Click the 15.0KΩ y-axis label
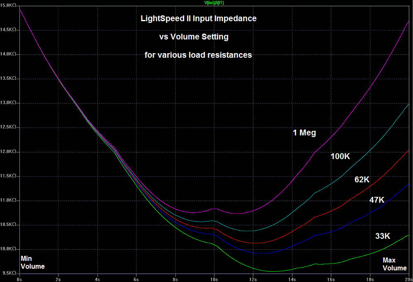The image size is (413, 282). click(8, 5)
